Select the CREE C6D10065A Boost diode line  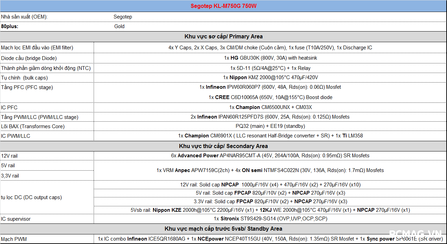click(270, 97)
